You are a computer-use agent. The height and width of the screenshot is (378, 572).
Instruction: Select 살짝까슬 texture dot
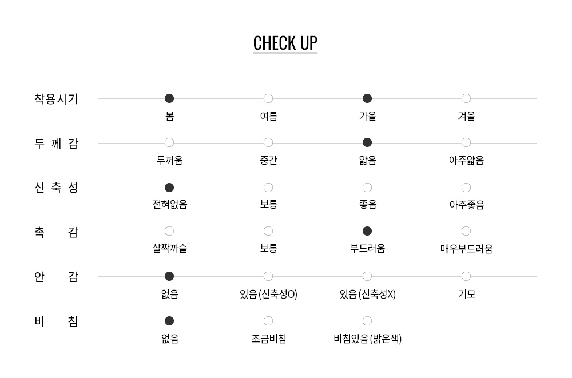click(x=169, y=231)
